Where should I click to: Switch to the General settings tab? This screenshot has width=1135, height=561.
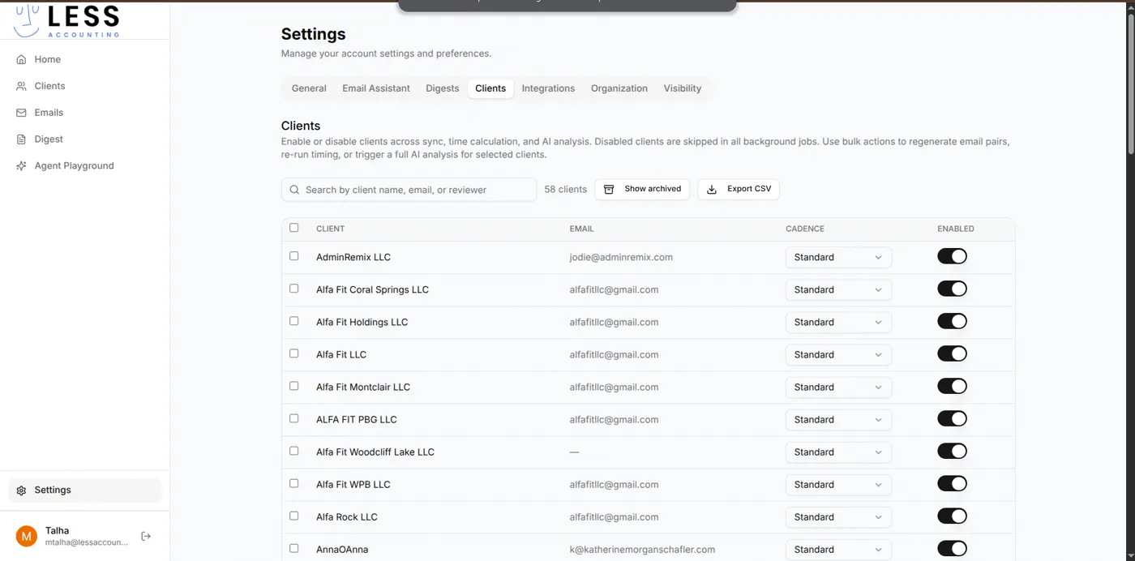point(309,88)
